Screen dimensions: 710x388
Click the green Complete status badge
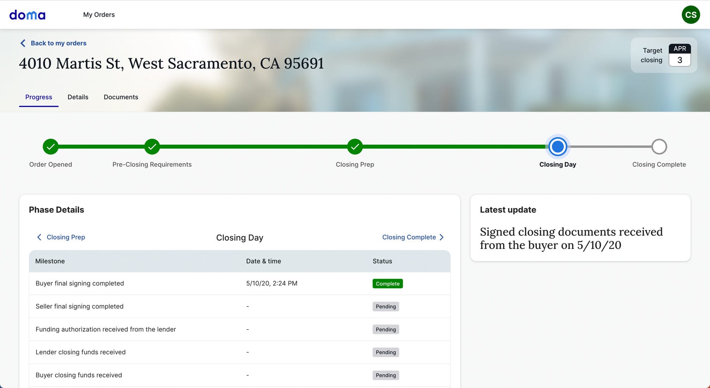coord(388,284)
